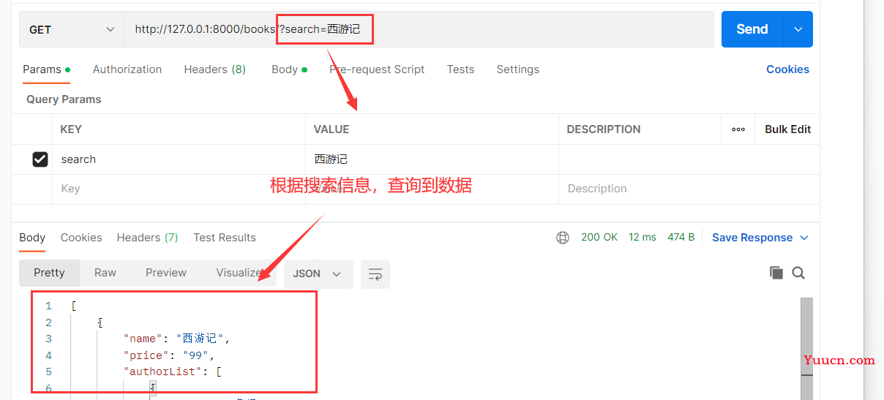Click the "price": "99" response line

coord(170,355)
